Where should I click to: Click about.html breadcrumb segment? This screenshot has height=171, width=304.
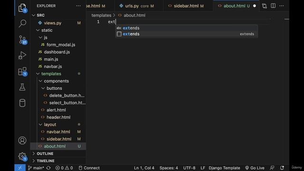(x=134, y=15)
